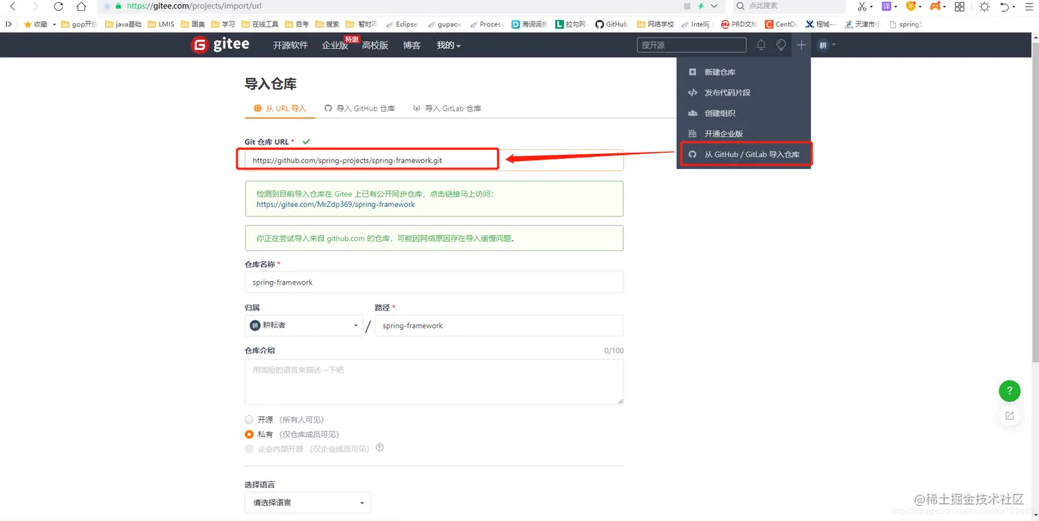Click the green help question-mark button

click(x=1009, y=391)
